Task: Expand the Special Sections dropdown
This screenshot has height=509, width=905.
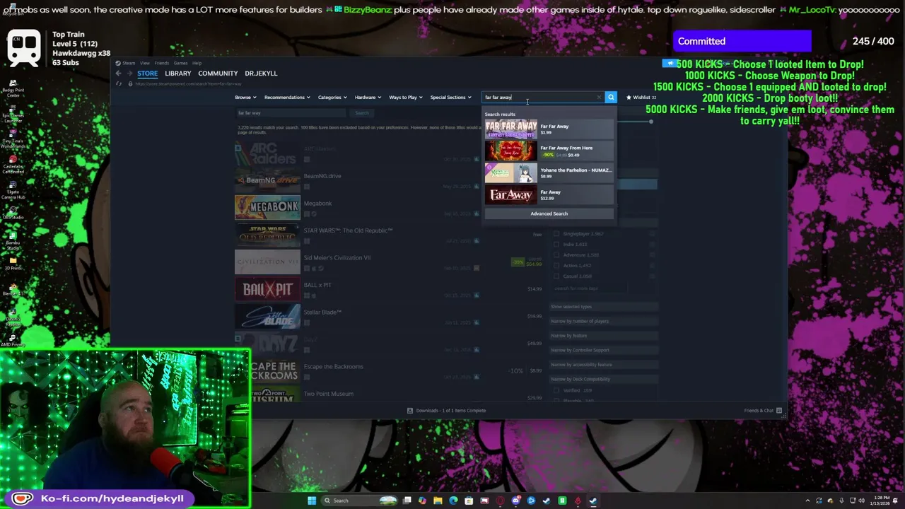Action: [450, 98]
